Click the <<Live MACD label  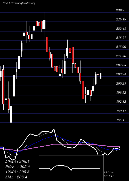[x=109, y=174]
